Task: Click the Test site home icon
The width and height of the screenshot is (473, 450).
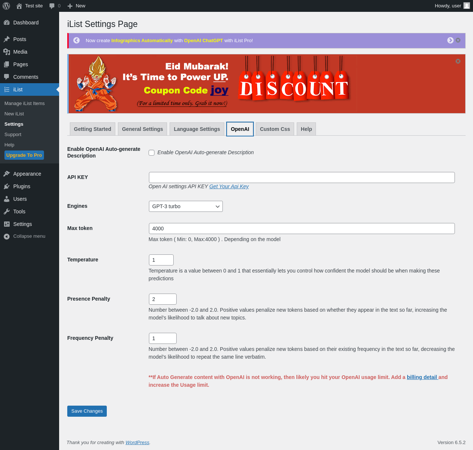Action: coord(19,6)
